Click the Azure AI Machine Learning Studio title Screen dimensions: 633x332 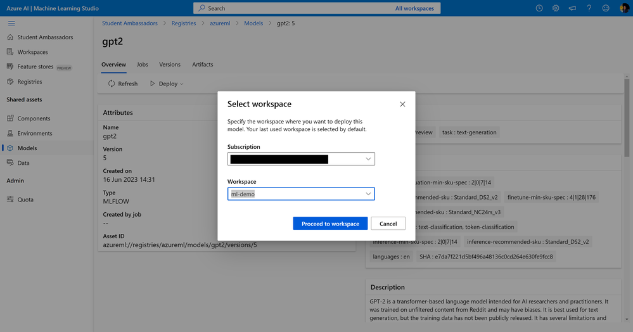[53, 8]
